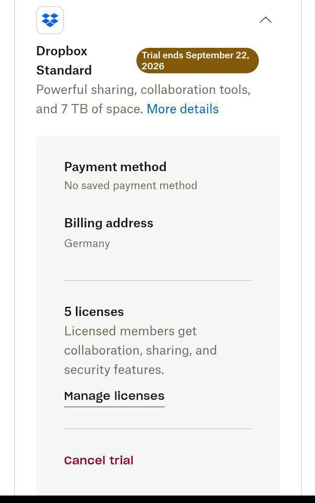
Task: Open the More details link
Action: click(183, 109)
